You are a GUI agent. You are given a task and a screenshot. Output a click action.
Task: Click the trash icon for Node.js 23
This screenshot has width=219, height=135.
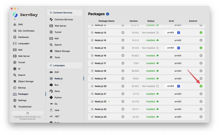click(x=201, y=109)
